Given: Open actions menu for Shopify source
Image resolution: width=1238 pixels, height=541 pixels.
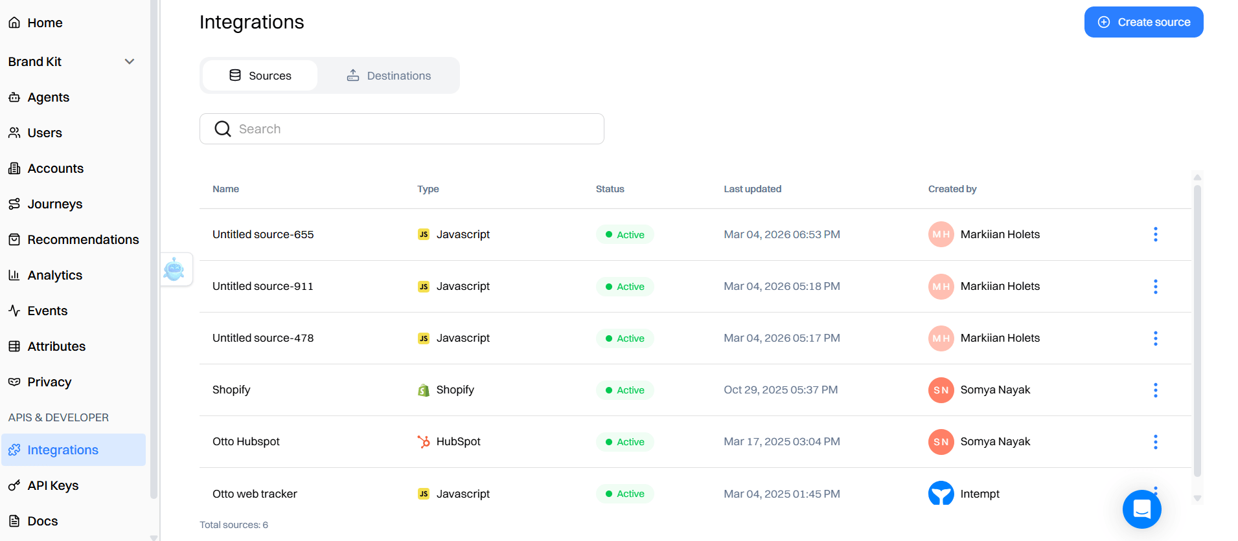Looking at the screenshot, I should [x=1155, y=390].
